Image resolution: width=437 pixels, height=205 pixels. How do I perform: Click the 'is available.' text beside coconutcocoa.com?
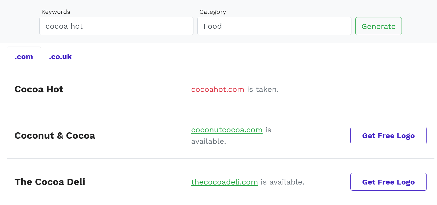click(208, 141)
